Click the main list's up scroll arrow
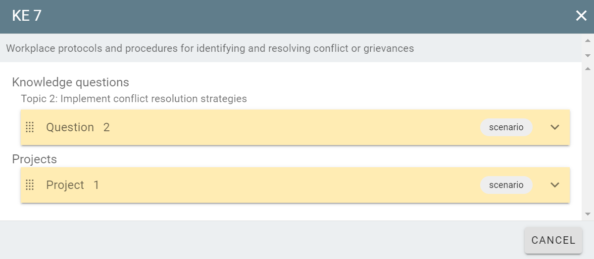This screenshot has height=259, width=594. (x=588, y=69)
